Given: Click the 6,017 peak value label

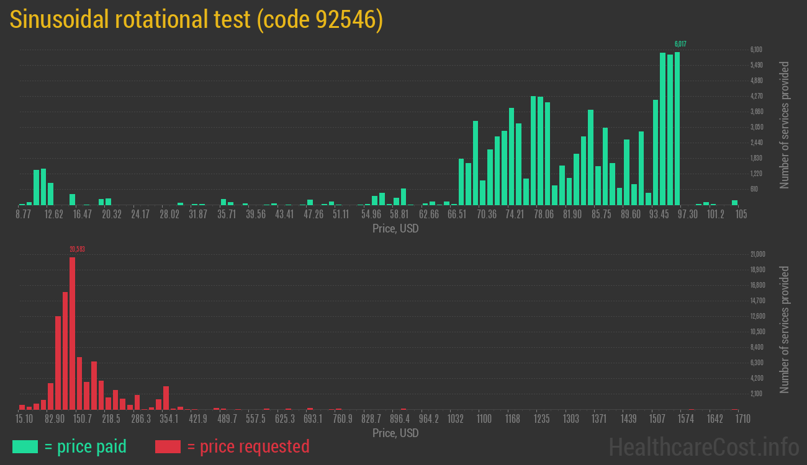Looking at the screenshot, I should [x=680, y=44].
